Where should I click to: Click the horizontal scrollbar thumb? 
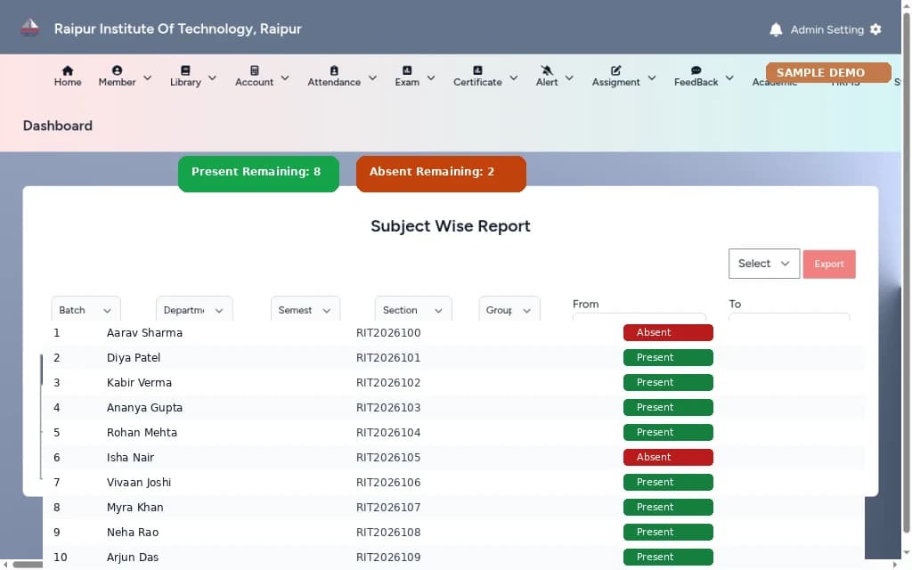[x=28, y=564]
